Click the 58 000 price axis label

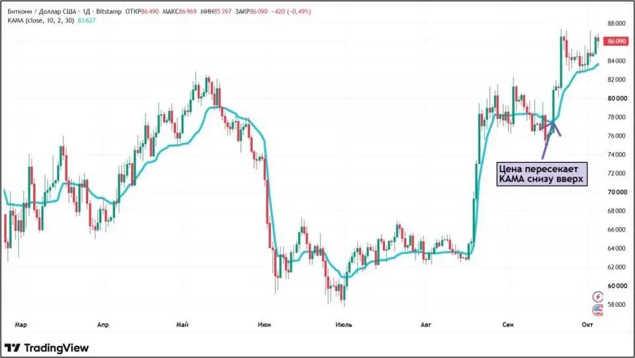click(x=616, y=304)
